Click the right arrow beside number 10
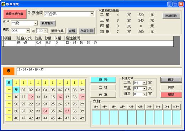The image size is (185, 131). pyautogui.click(x=9, y=97)
